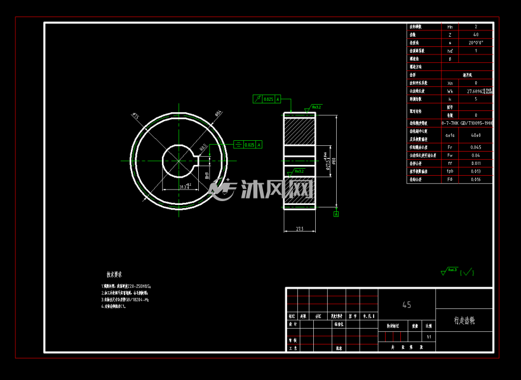Select the green datum A box below side view
The image size is (521, 380).
[x=336, y=214]
